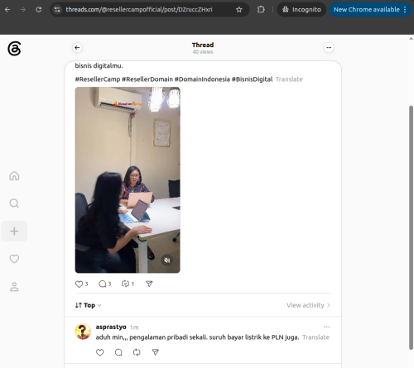
Task: Repost asprastyo's comment
Action: point(137,352)
